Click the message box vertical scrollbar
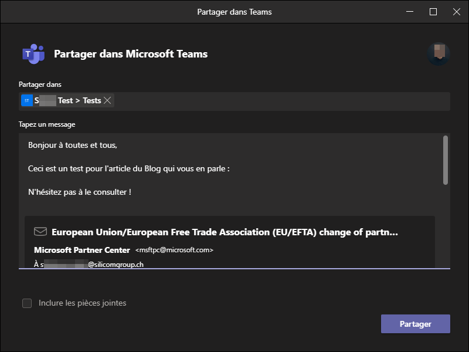Screen dimensions: 469x352 click(x=446, y=160)
